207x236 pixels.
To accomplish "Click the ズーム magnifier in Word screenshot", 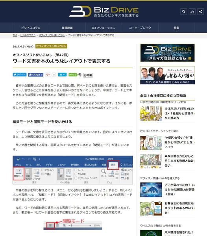I will (x=103, y=173).
